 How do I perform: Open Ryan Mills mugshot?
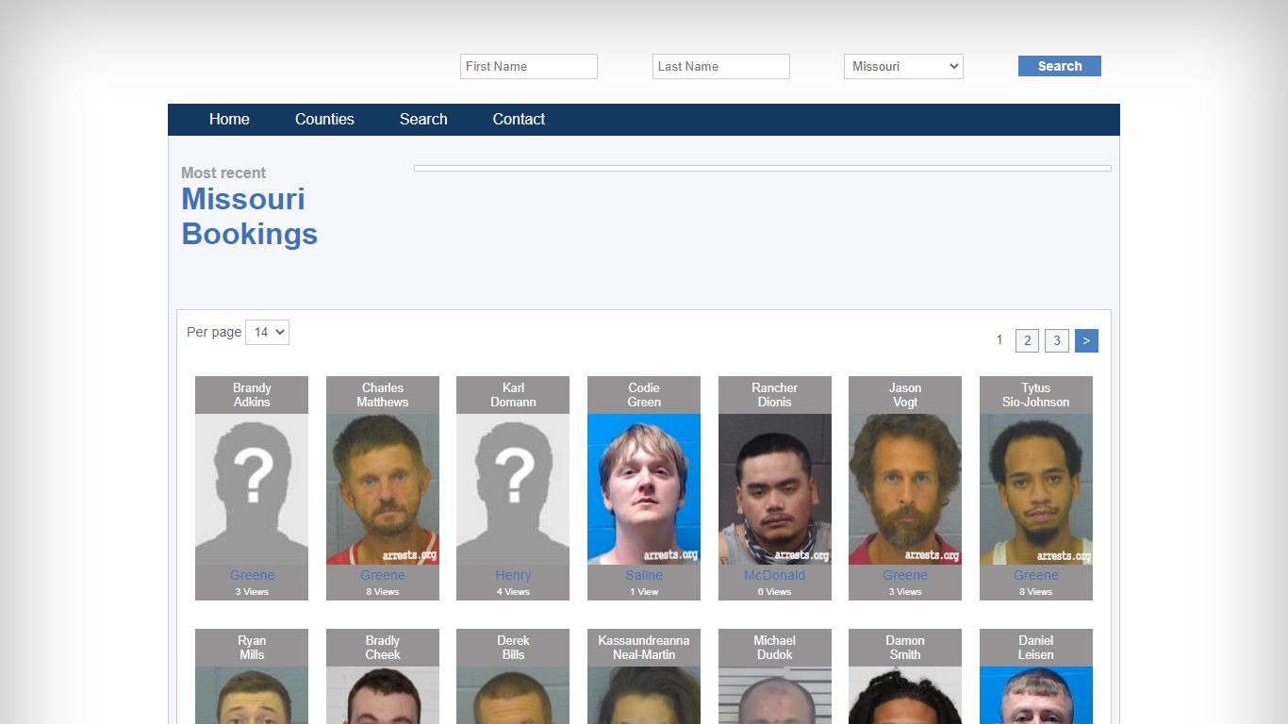tap(252, 696)
